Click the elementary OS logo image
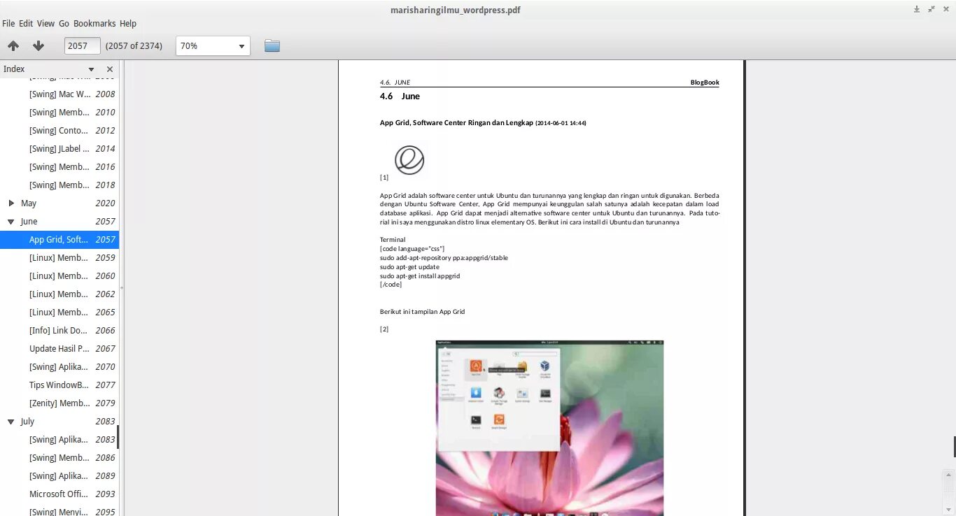The width and height of the screenshot is (956, 516). coord(409,160)
